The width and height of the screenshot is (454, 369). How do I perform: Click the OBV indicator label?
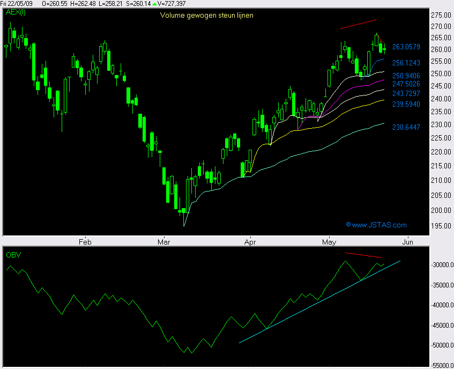[13, 254]
